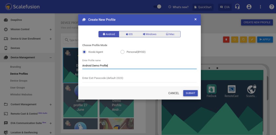Image resolution: width=276 pixels, height=135 pixels.
Task: Click the Create New Profile briefcase icon
Action: [84, 19]
